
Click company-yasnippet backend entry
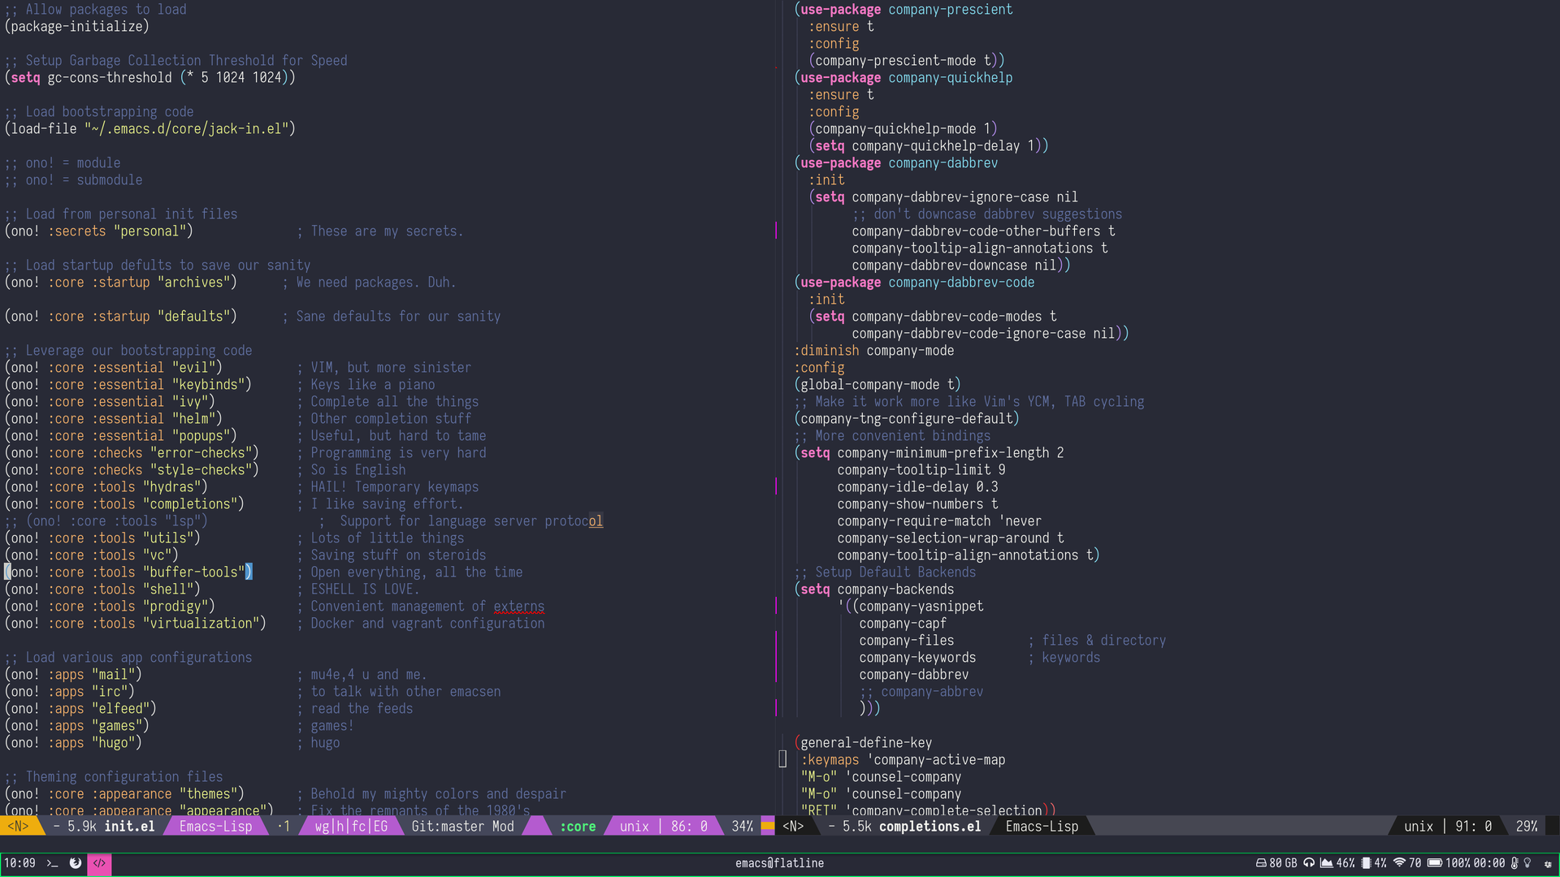pos(921,607)
